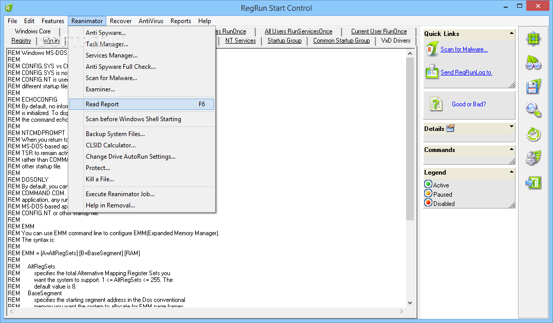Click the vertical scrollbar up arrow
This screenshot has height=323, width=553.
point(410,53)
